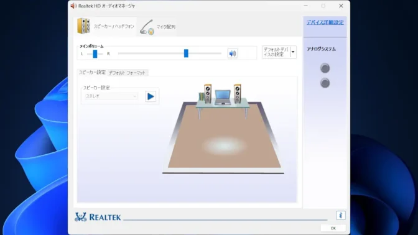Select the lower analog jack indicator
418x235 pixels.
[325, 83]
